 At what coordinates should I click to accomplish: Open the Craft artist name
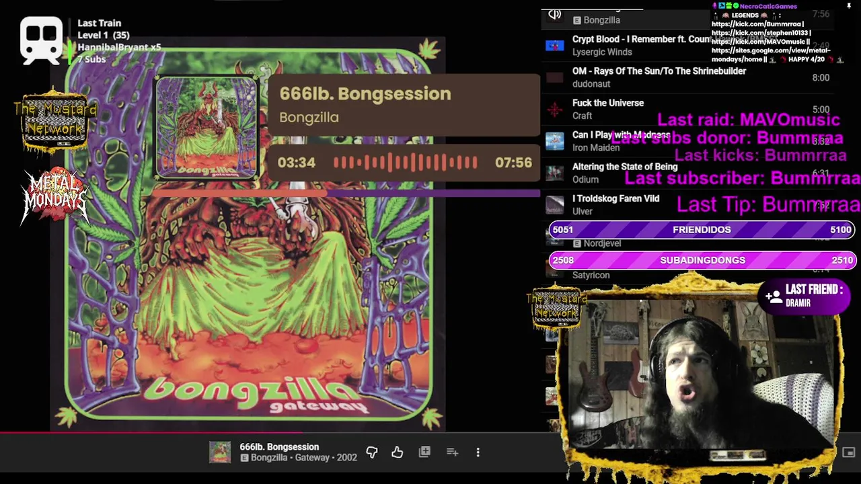click(x=582, y=116)
